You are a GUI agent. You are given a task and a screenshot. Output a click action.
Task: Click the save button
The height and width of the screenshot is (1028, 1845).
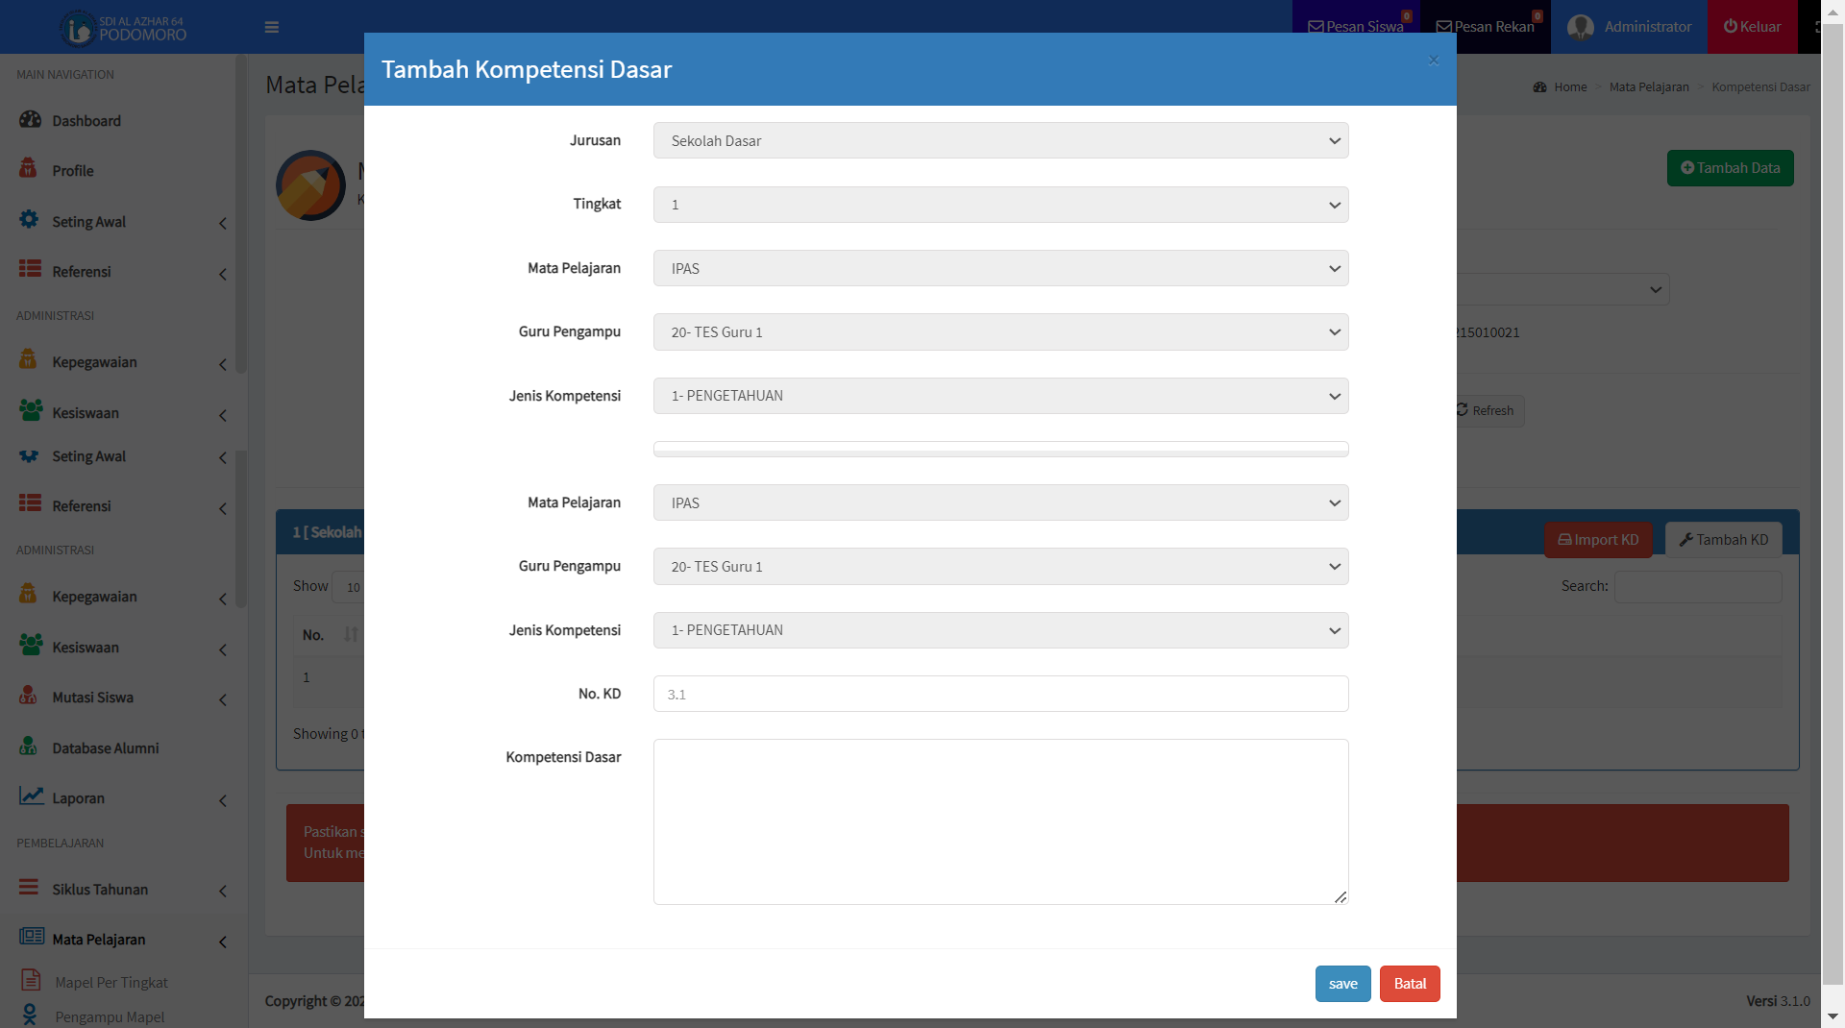(1342, 984)
